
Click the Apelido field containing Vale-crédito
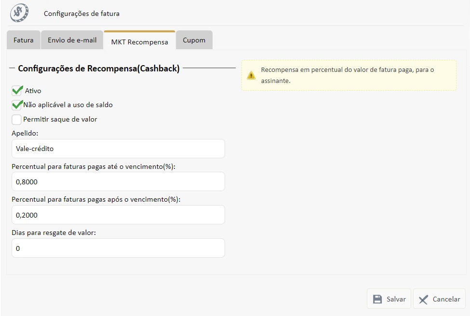tap(118, 149)
